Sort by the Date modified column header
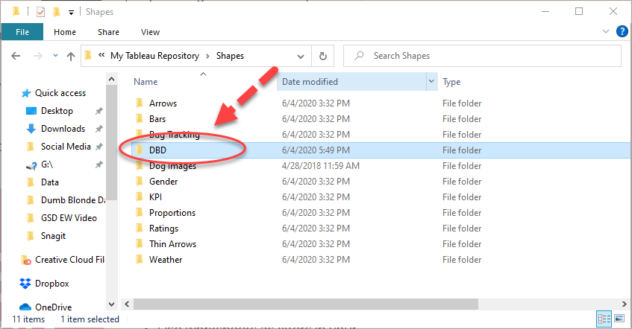632x329 pixels. pos(310,82)
